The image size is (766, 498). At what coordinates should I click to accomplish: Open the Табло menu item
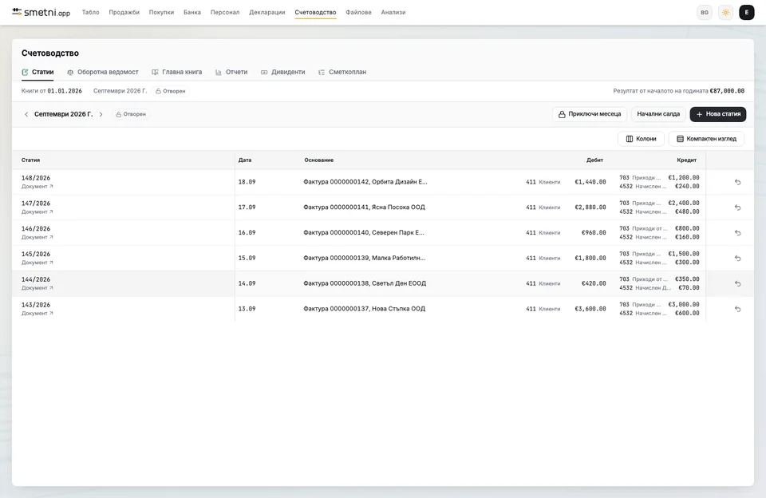click(90, 12)
